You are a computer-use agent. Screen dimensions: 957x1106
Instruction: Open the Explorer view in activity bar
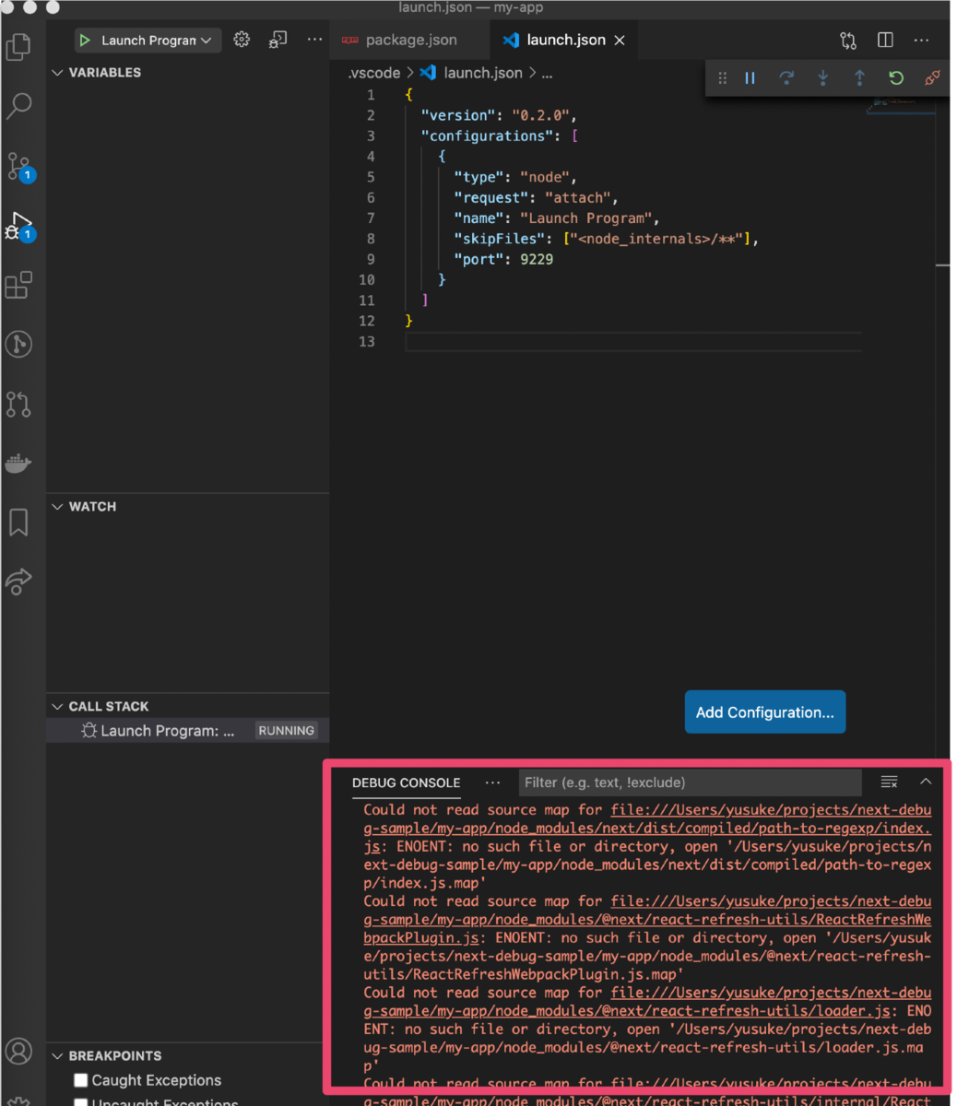click(x=18, y=46)
